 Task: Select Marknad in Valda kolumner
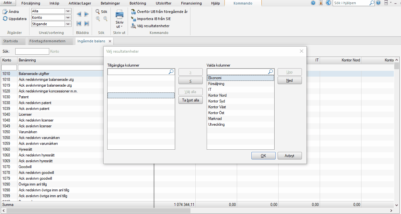240,119
